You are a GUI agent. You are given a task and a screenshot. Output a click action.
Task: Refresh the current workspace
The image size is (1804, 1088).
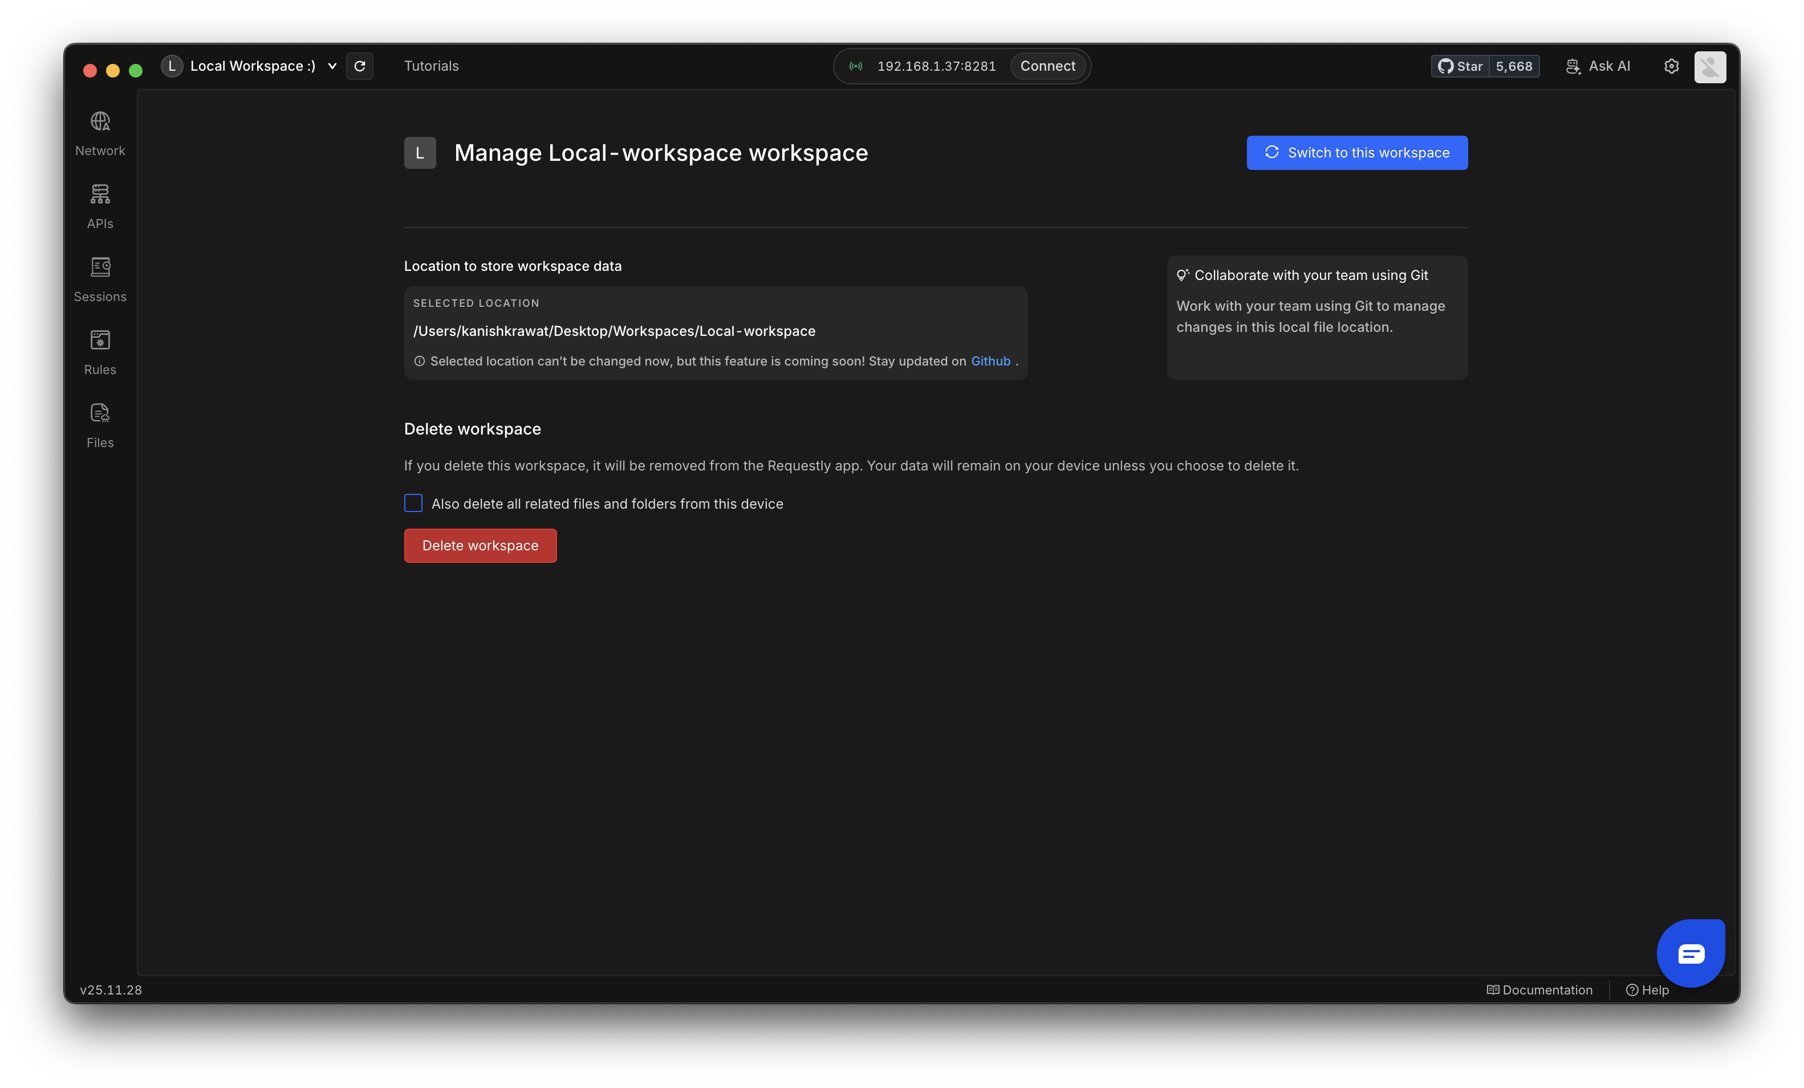click(x=359, y=66)
